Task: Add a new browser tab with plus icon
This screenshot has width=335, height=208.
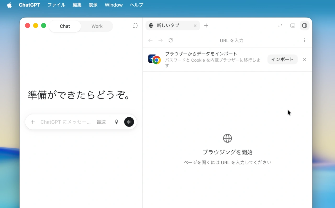Action: (x=206, y=26)
